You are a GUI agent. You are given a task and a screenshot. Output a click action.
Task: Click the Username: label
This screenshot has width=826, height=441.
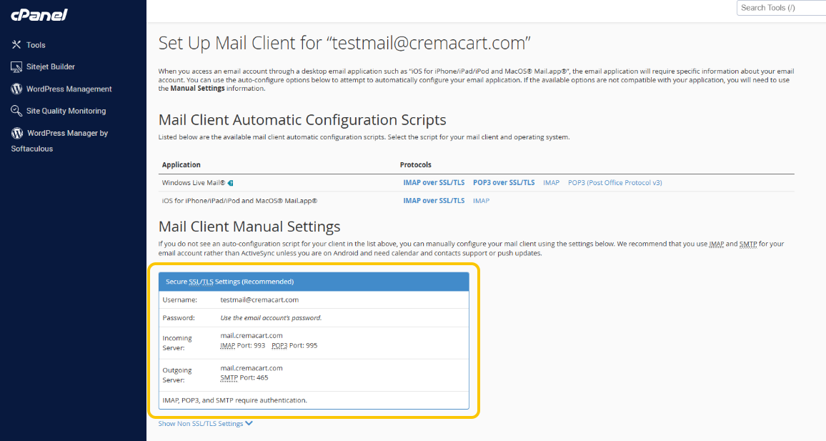tap(179, 299)
